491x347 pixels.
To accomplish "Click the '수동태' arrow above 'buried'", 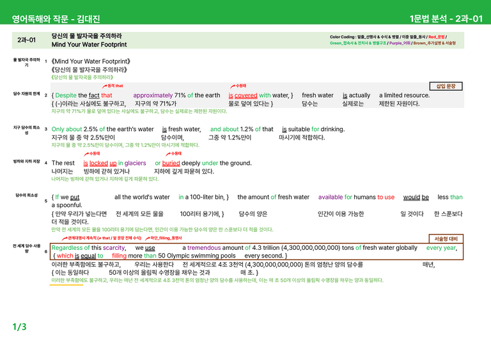I will [x=168, y=154].
